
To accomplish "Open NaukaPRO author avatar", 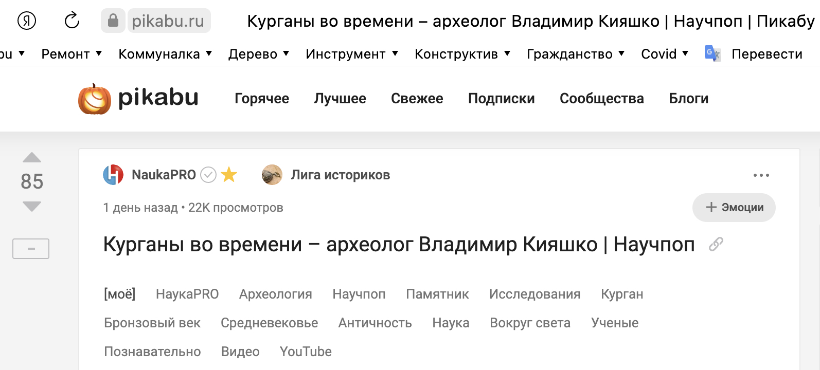I will tap(113, 175).
